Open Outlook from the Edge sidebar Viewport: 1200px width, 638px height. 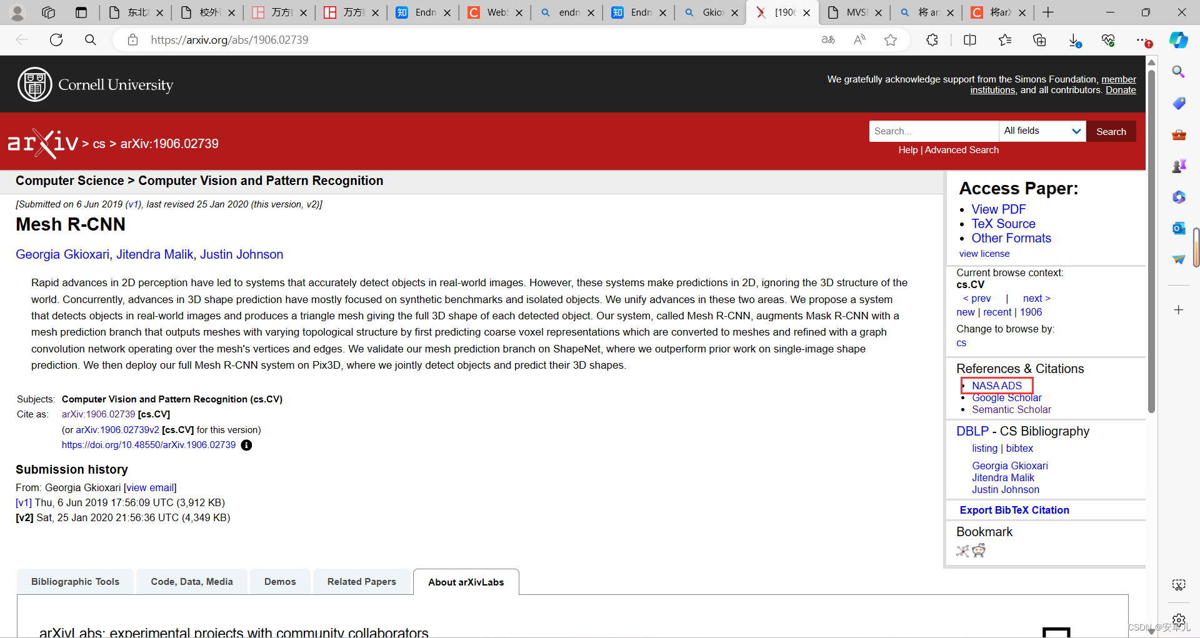point(1179,227)
